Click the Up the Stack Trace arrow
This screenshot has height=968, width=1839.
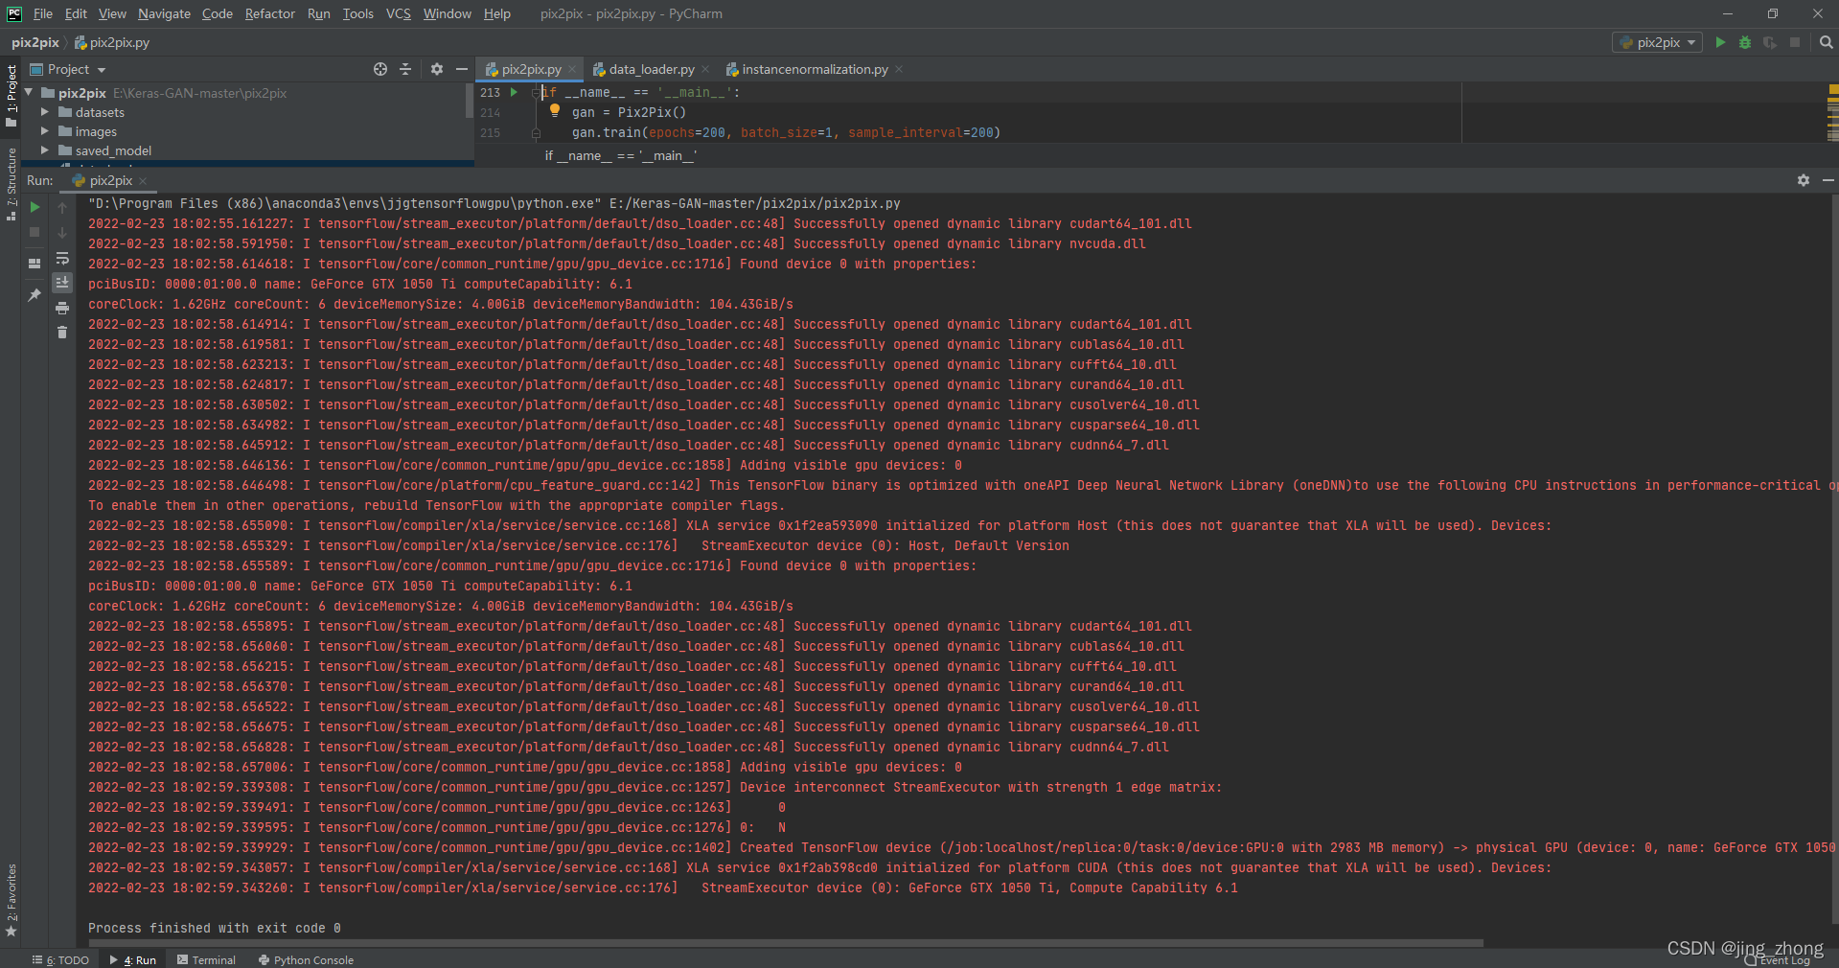[x=62, y=207]
